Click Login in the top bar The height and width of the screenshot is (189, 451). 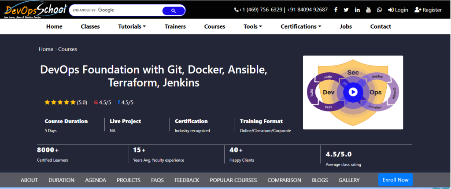coord(398,10)
